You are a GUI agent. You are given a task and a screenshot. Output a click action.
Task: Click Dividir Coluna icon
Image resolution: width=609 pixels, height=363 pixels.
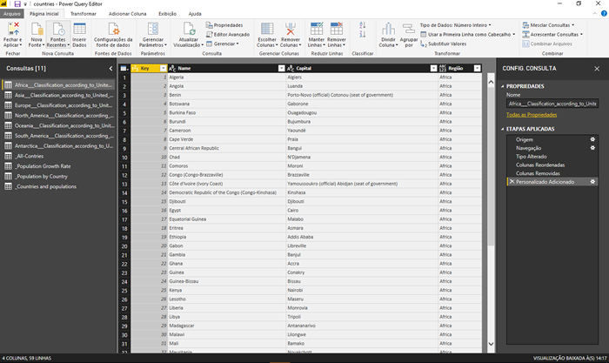388,29
